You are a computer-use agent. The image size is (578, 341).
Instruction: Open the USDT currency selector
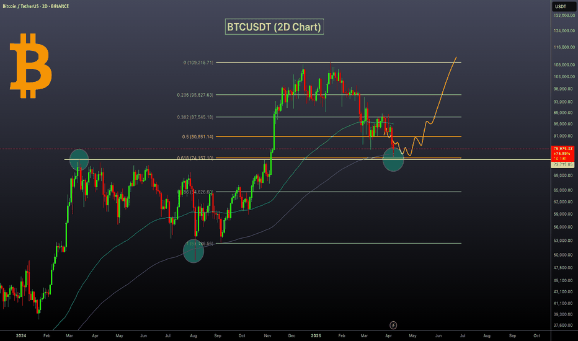click(x=562, y=6)
